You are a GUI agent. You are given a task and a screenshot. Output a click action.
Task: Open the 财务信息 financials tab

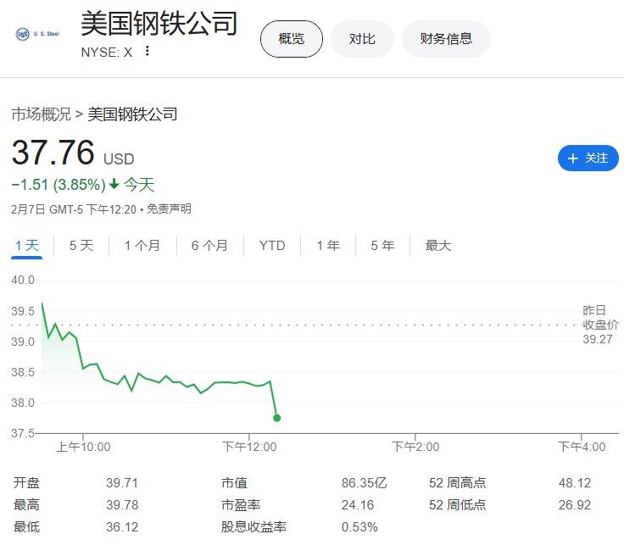coord(446,39)
